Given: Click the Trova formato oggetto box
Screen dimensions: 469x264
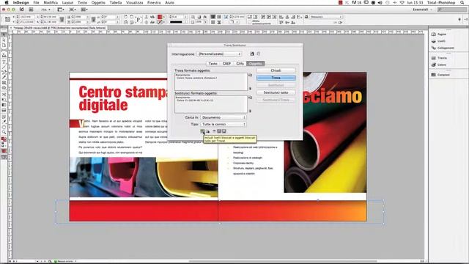Looking at the screenshot, I should click(211, 81).
